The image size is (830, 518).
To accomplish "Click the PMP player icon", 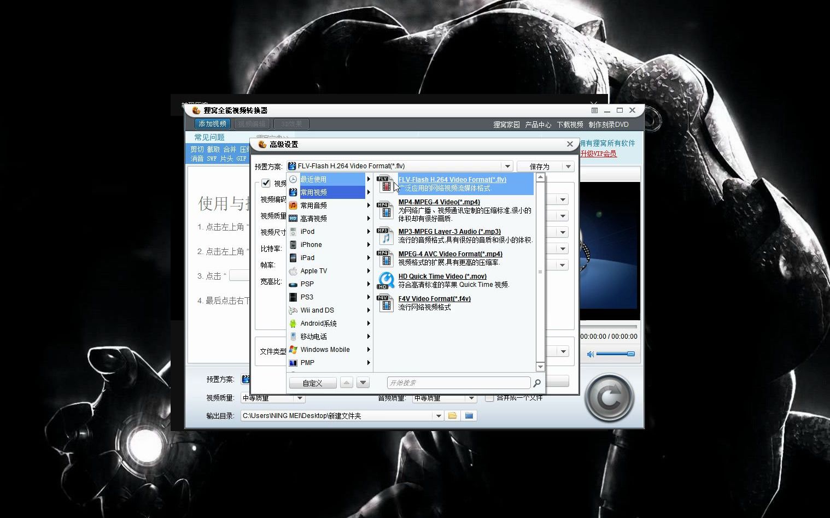I will pos(293,363).
